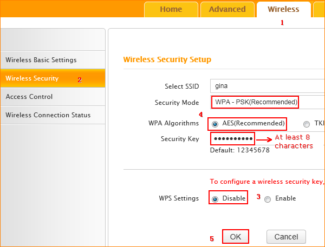
Task: View Wireless Connection Status page
Action: tap(48, 115)
